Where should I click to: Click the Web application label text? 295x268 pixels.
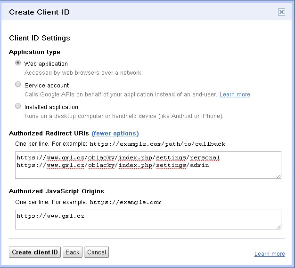click(46, 64)
